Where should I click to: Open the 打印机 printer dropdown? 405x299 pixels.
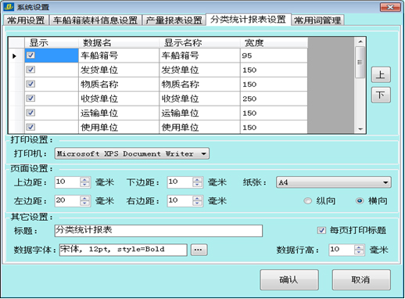(132, 153)
